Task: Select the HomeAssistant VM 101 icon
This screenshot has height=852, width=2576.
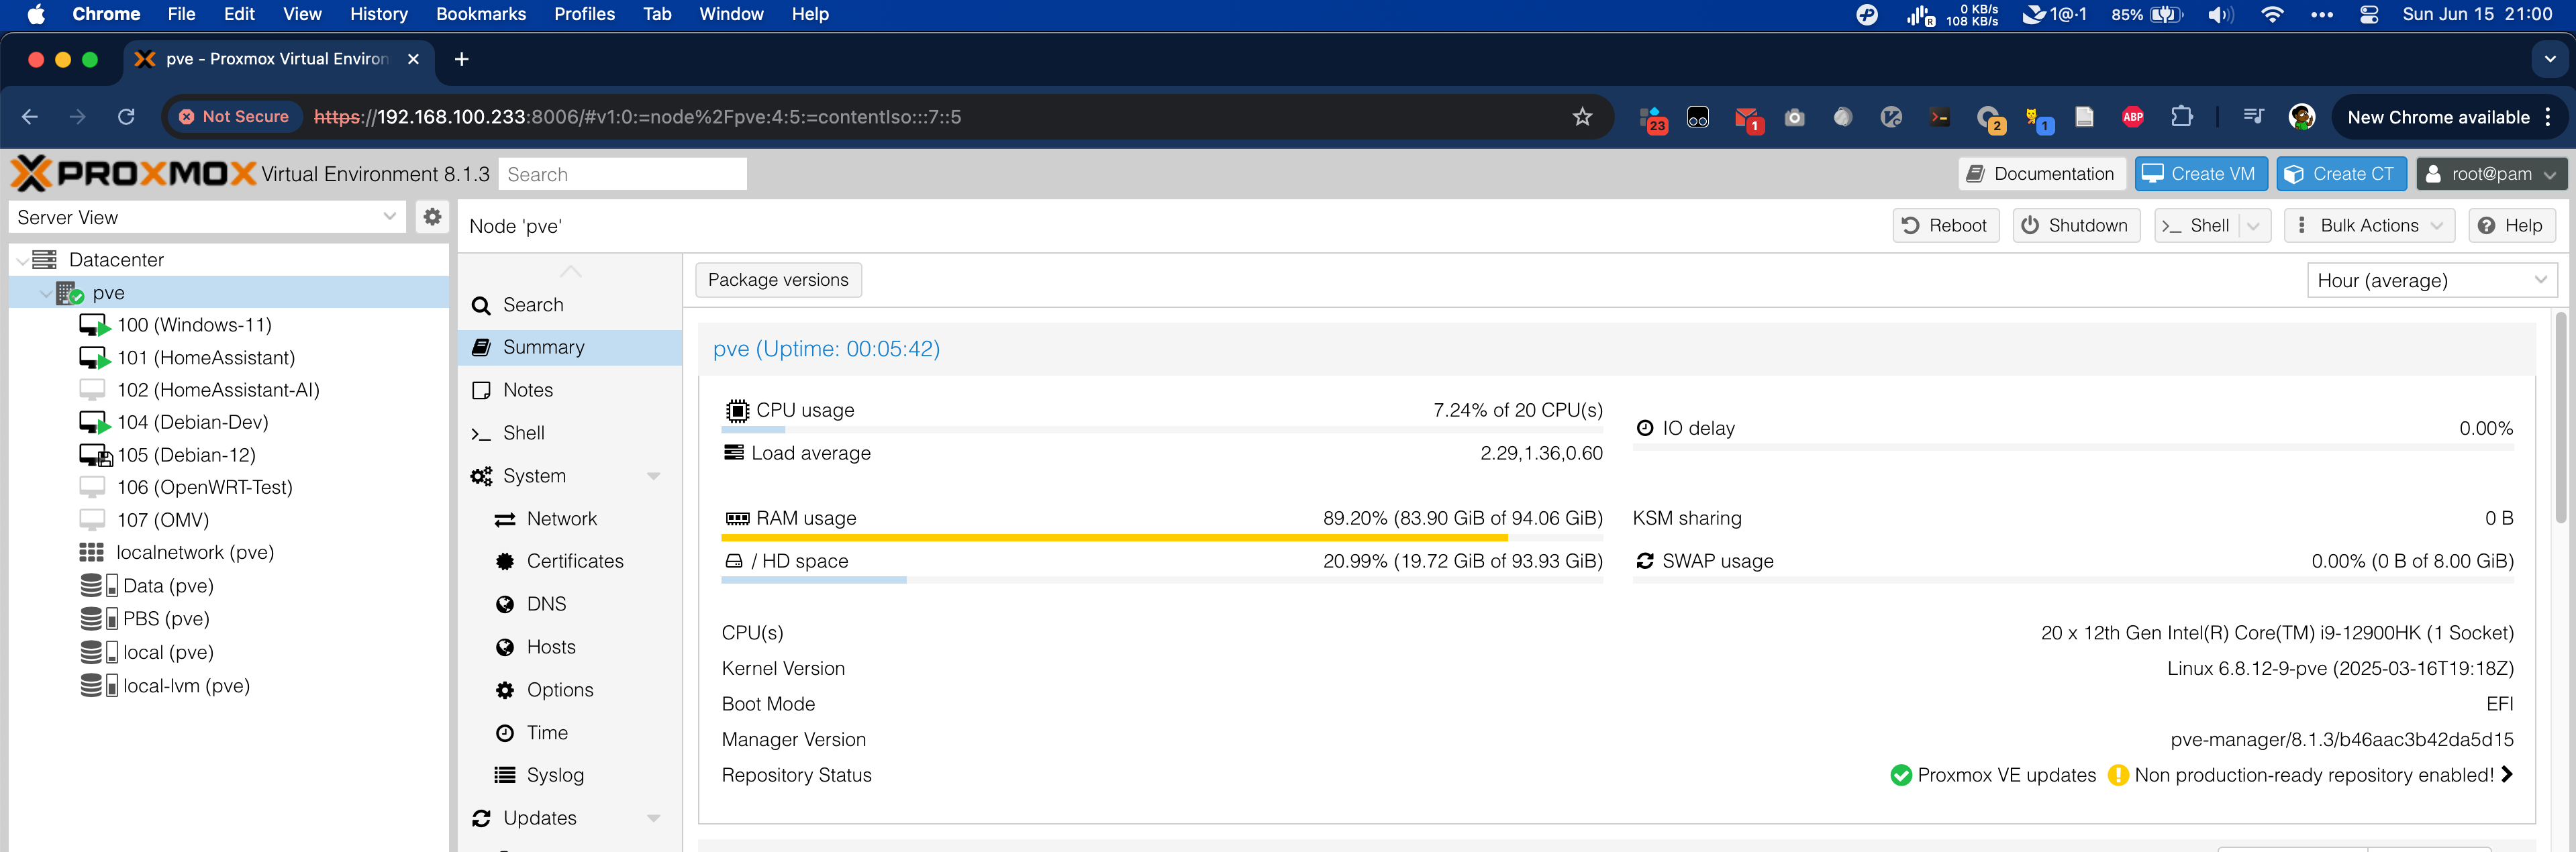Action: pos(94,358)
